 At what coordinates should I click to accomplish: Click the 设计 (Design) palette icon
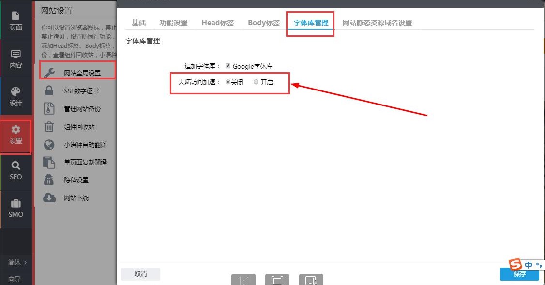coord(16,91)
